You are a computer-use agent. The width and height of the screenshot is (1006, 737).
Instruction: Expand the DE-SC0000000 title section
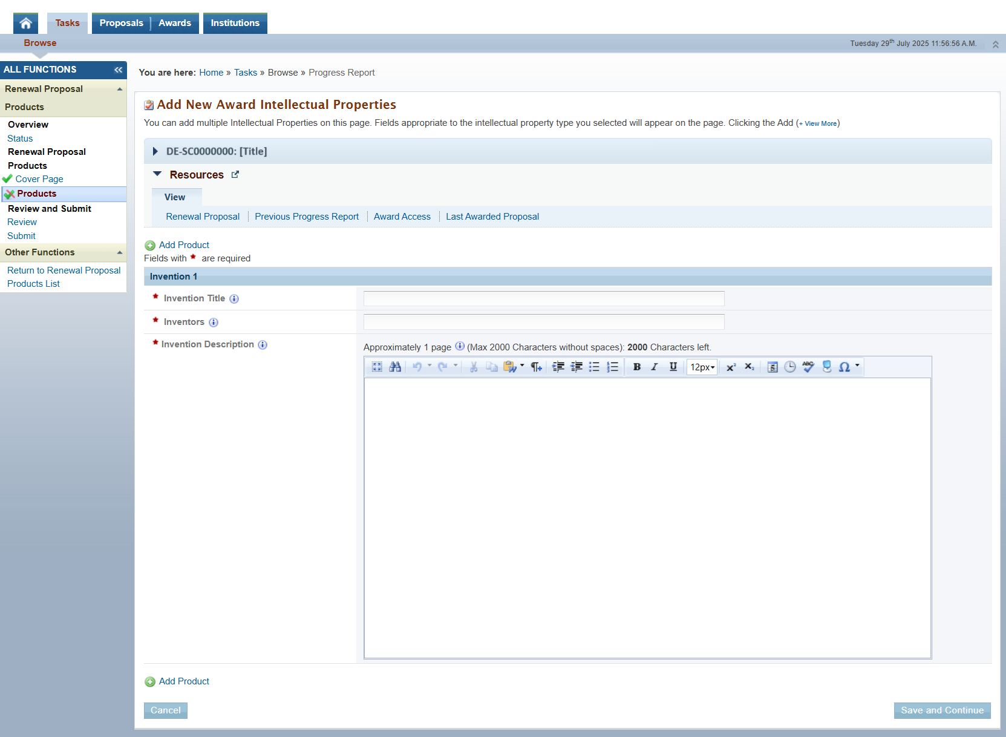155,151
